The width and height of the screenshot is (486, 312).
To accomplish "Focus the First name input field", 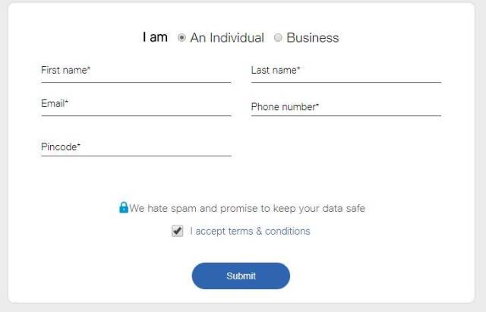I will click(136, 73).
